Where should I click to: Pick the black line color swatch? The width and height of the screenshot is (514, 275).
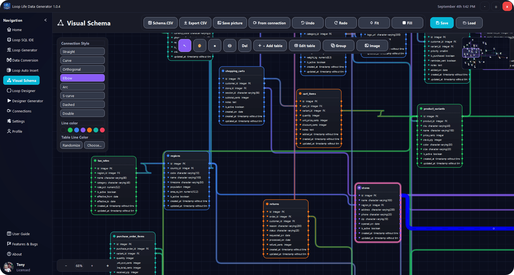point(63,130)
